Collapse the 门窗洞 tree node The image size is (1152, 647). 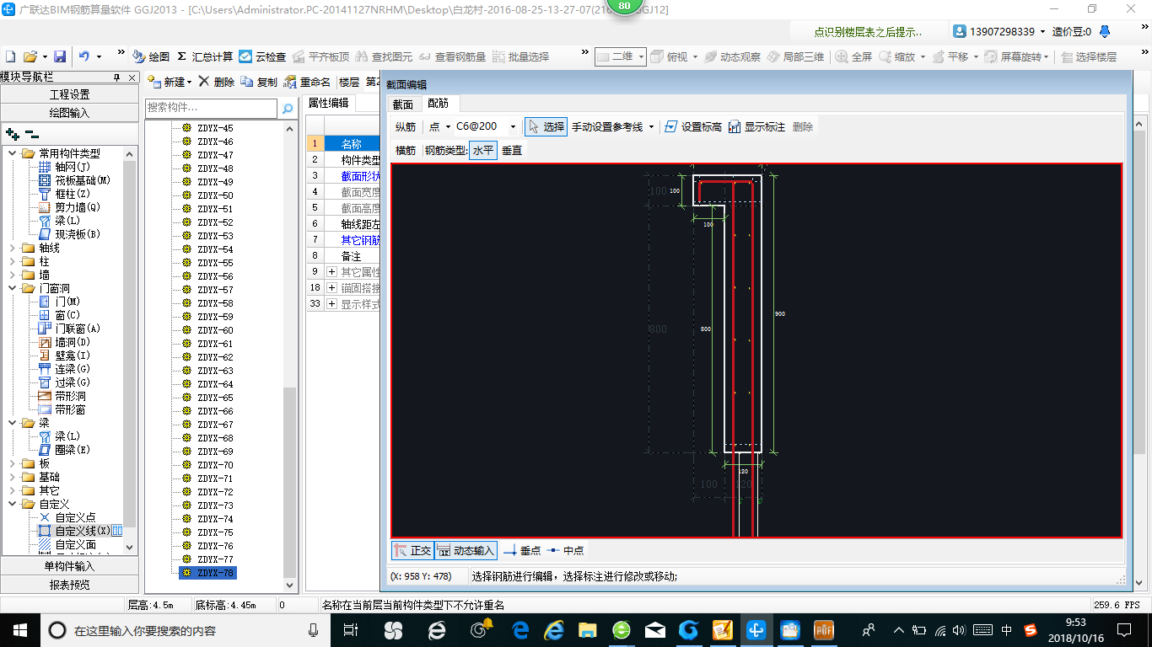(12, 288)
